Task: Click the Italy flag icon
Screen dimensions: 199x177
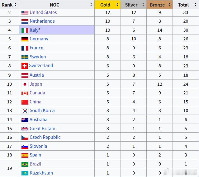Action: click(25, 30)
